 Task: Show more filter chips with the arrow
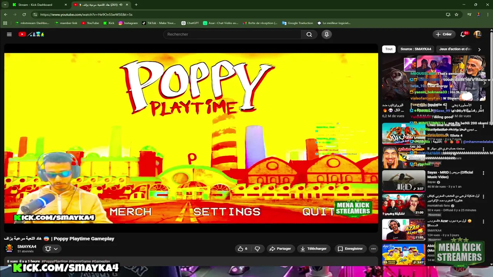tap(479, 49)
